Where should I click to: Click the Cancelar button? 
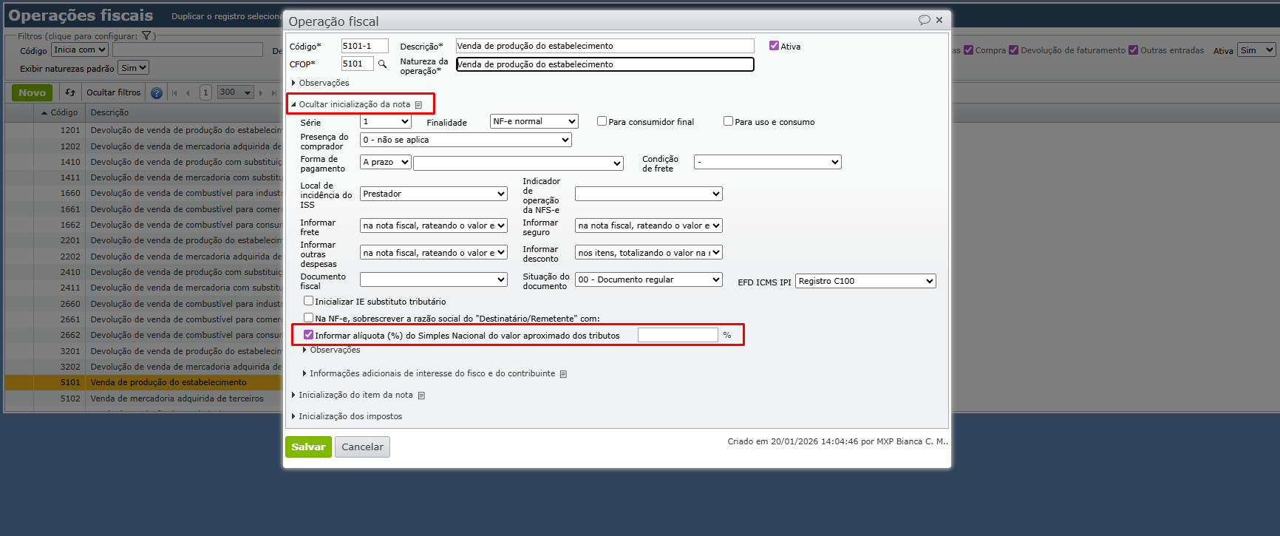point(362,447)
